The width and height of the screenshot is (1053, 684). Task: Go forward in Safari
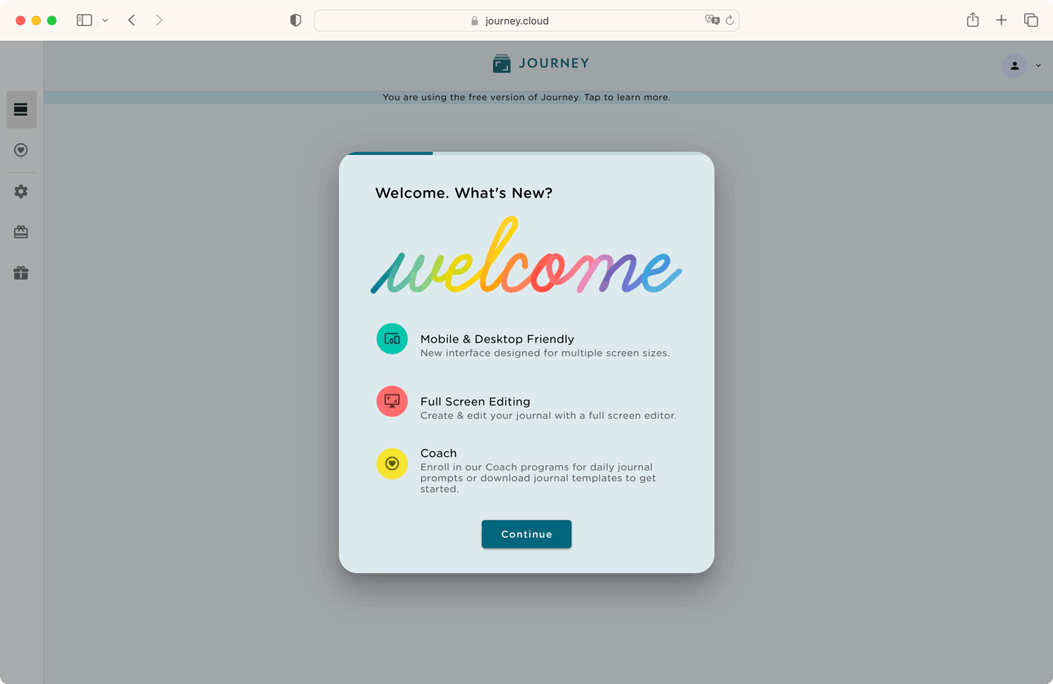(x=159, y=20)
